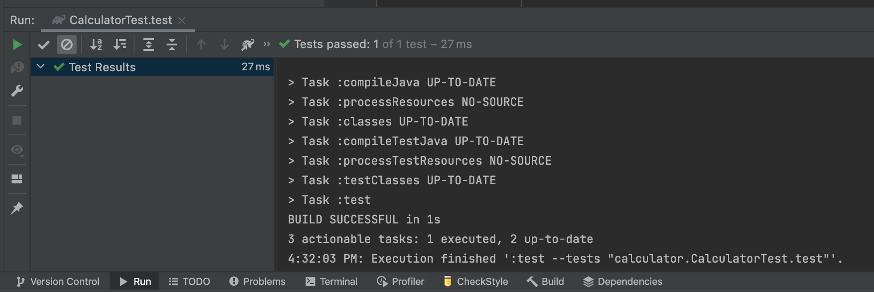Collapse the Test Results tree node
874x292 pixels.
pos(41,67)
